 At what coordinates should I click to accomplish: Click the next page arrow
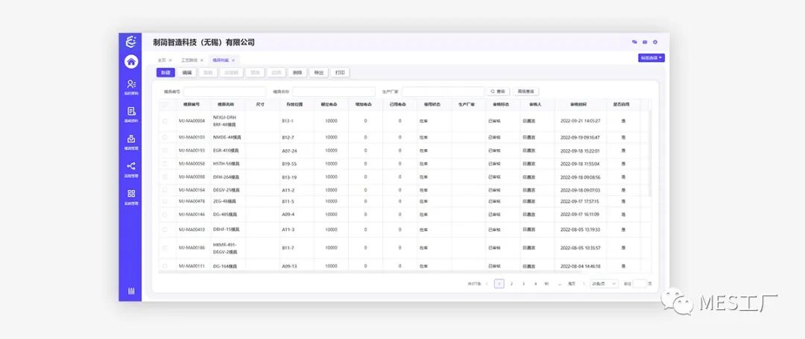coord(583,284)
